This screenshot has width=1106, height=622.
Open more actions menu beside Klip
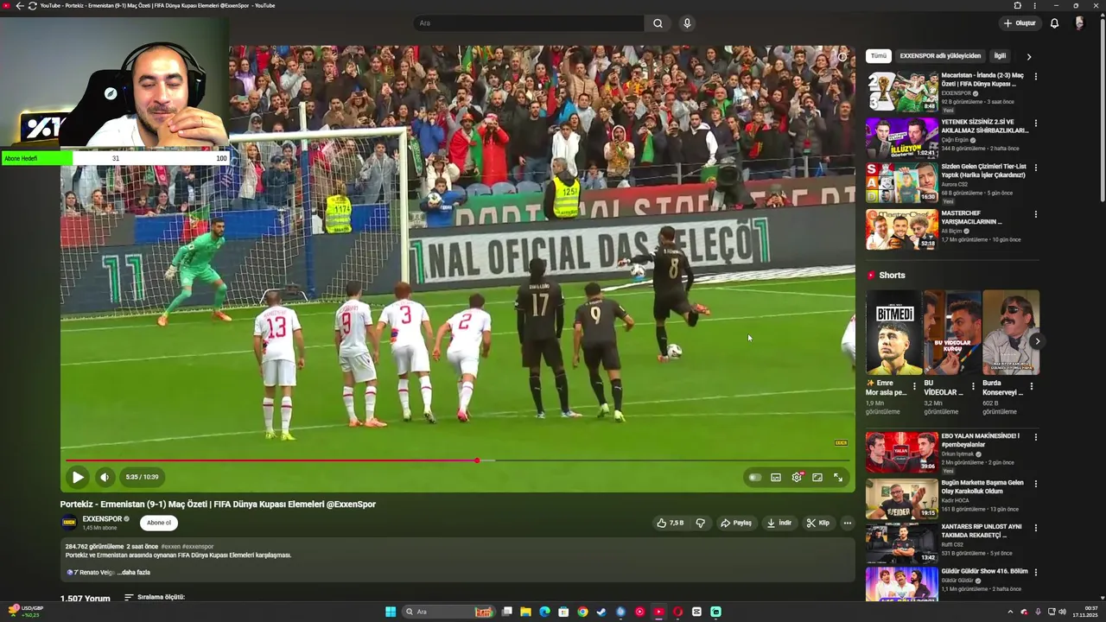coord(847,523)
